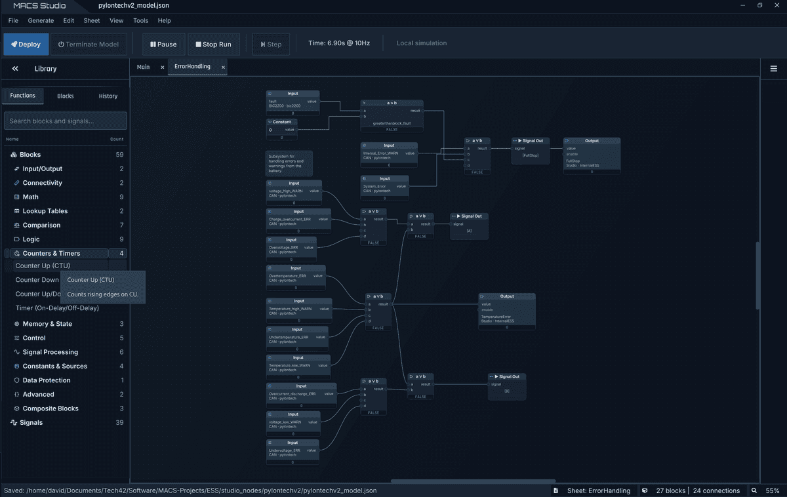
Task: Open the Sheet menu
Action: pos(92,21)
